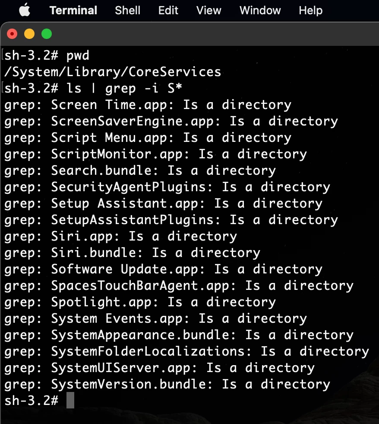The width and height of the screenshot is (379, 424).
Task: Open the Help menu
Action: click(x=311, y=10)
